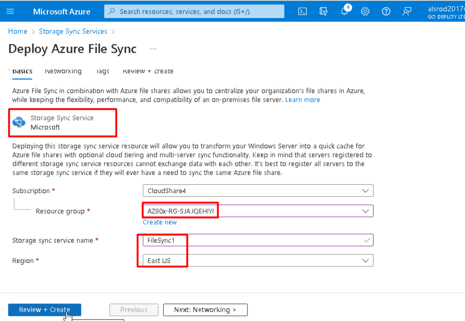The width and height of the screenshot is (465, 321).
Task: Open the ellipsis menu beside the page title
Action: click(x=153, y=49)
